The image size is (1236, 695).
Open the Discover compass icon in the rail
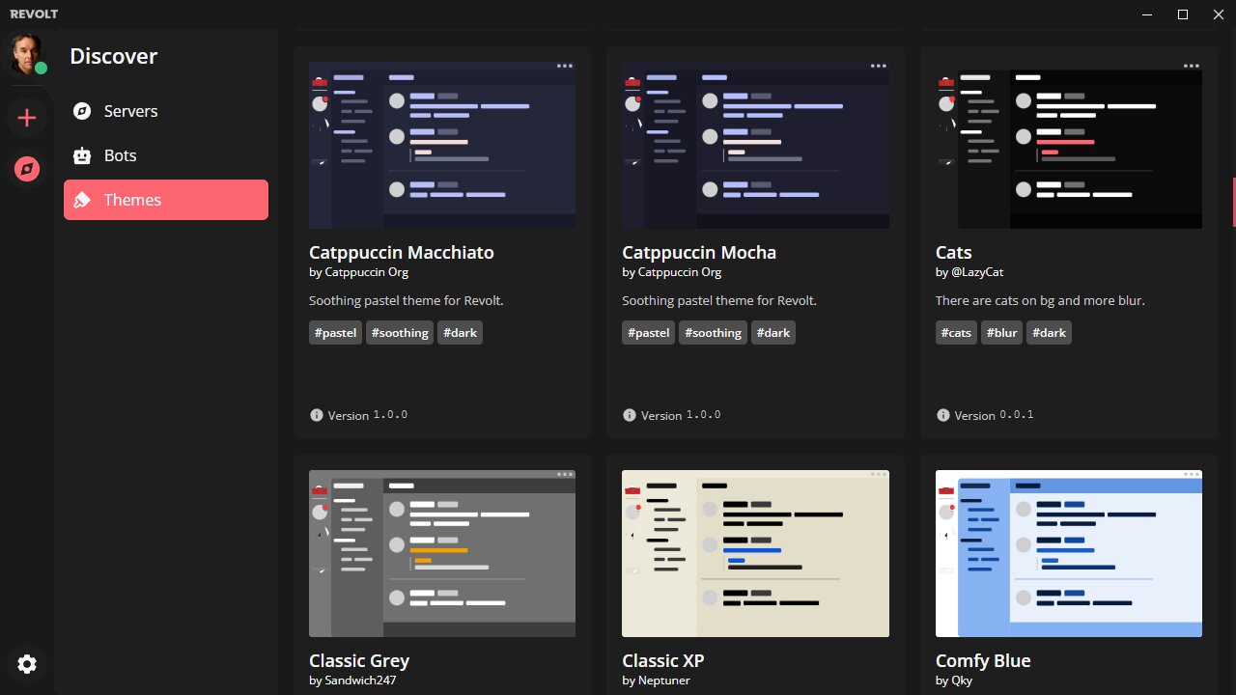click(27, 170)
